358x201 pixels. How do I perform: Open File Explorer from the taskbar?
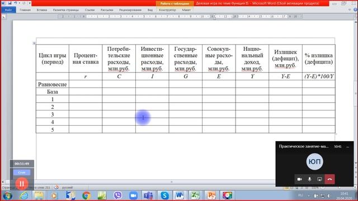pos(39,195)
